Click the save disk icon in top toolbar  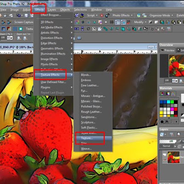pyautogui.click(x=26, y=16)
